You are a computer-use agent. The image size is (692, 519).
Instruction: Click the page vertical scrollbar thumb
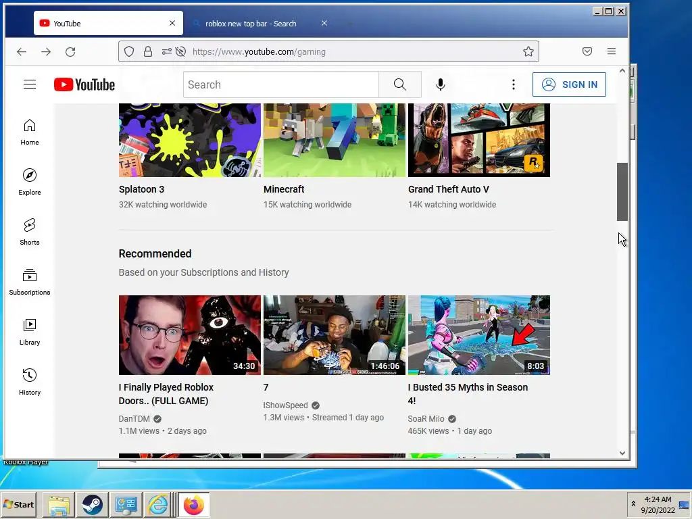(x=622, y=191)
